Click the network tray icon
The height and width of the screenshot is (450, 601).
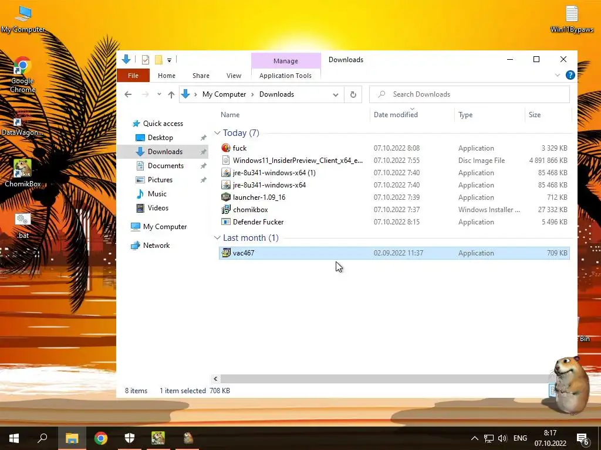click(489, 438)
